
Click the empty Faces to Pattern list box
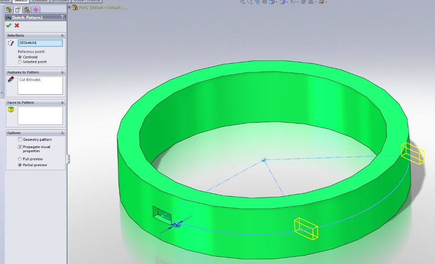tap(40, 115)
